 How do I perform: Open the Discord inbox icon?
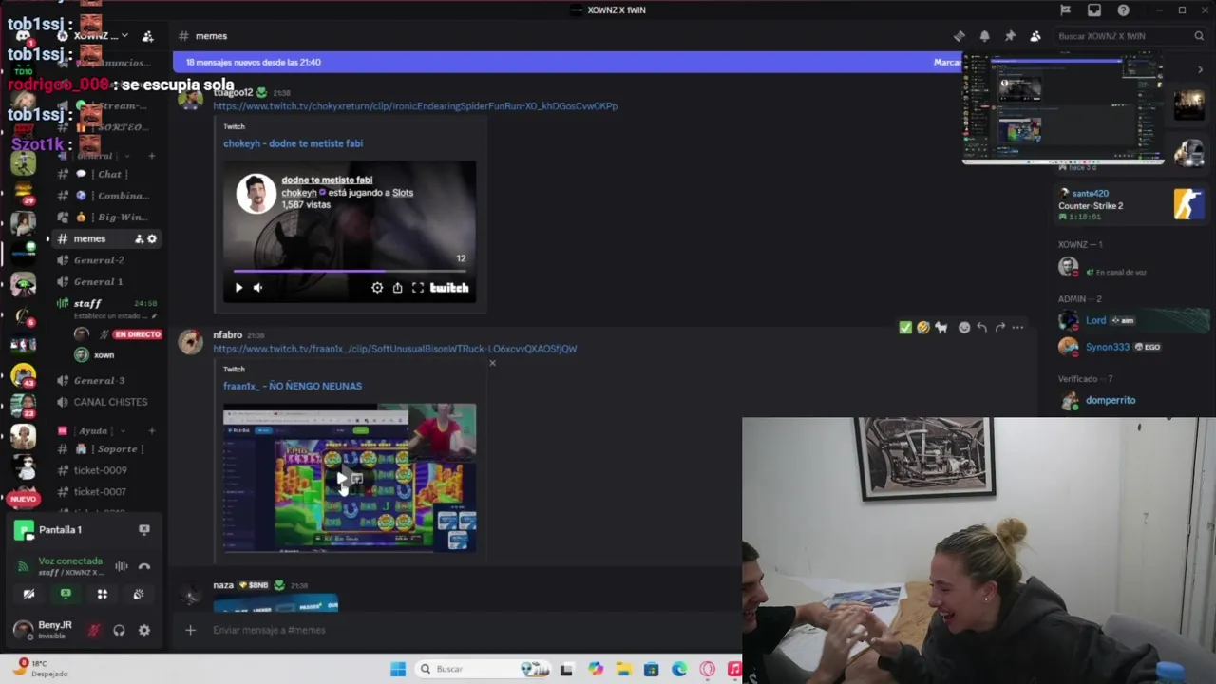tap(1094, 10)
